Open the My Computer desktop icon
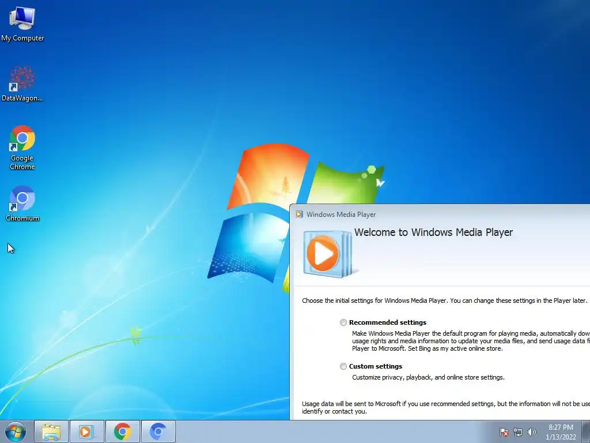 22,23
